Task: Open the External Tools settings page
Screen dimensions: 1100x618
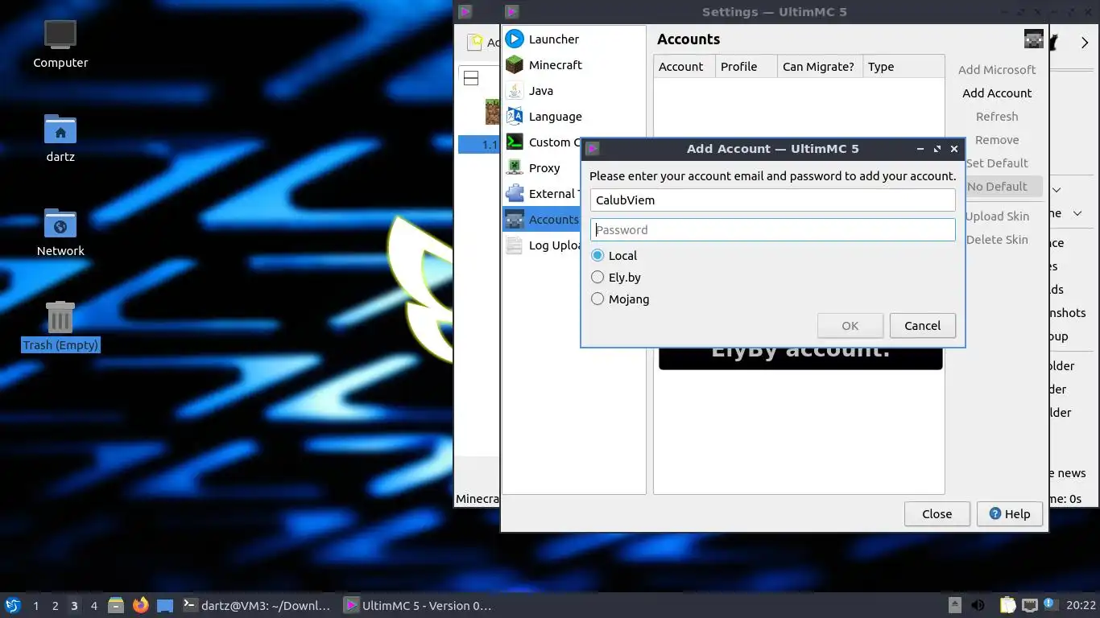Action: (x=542, y=193)
